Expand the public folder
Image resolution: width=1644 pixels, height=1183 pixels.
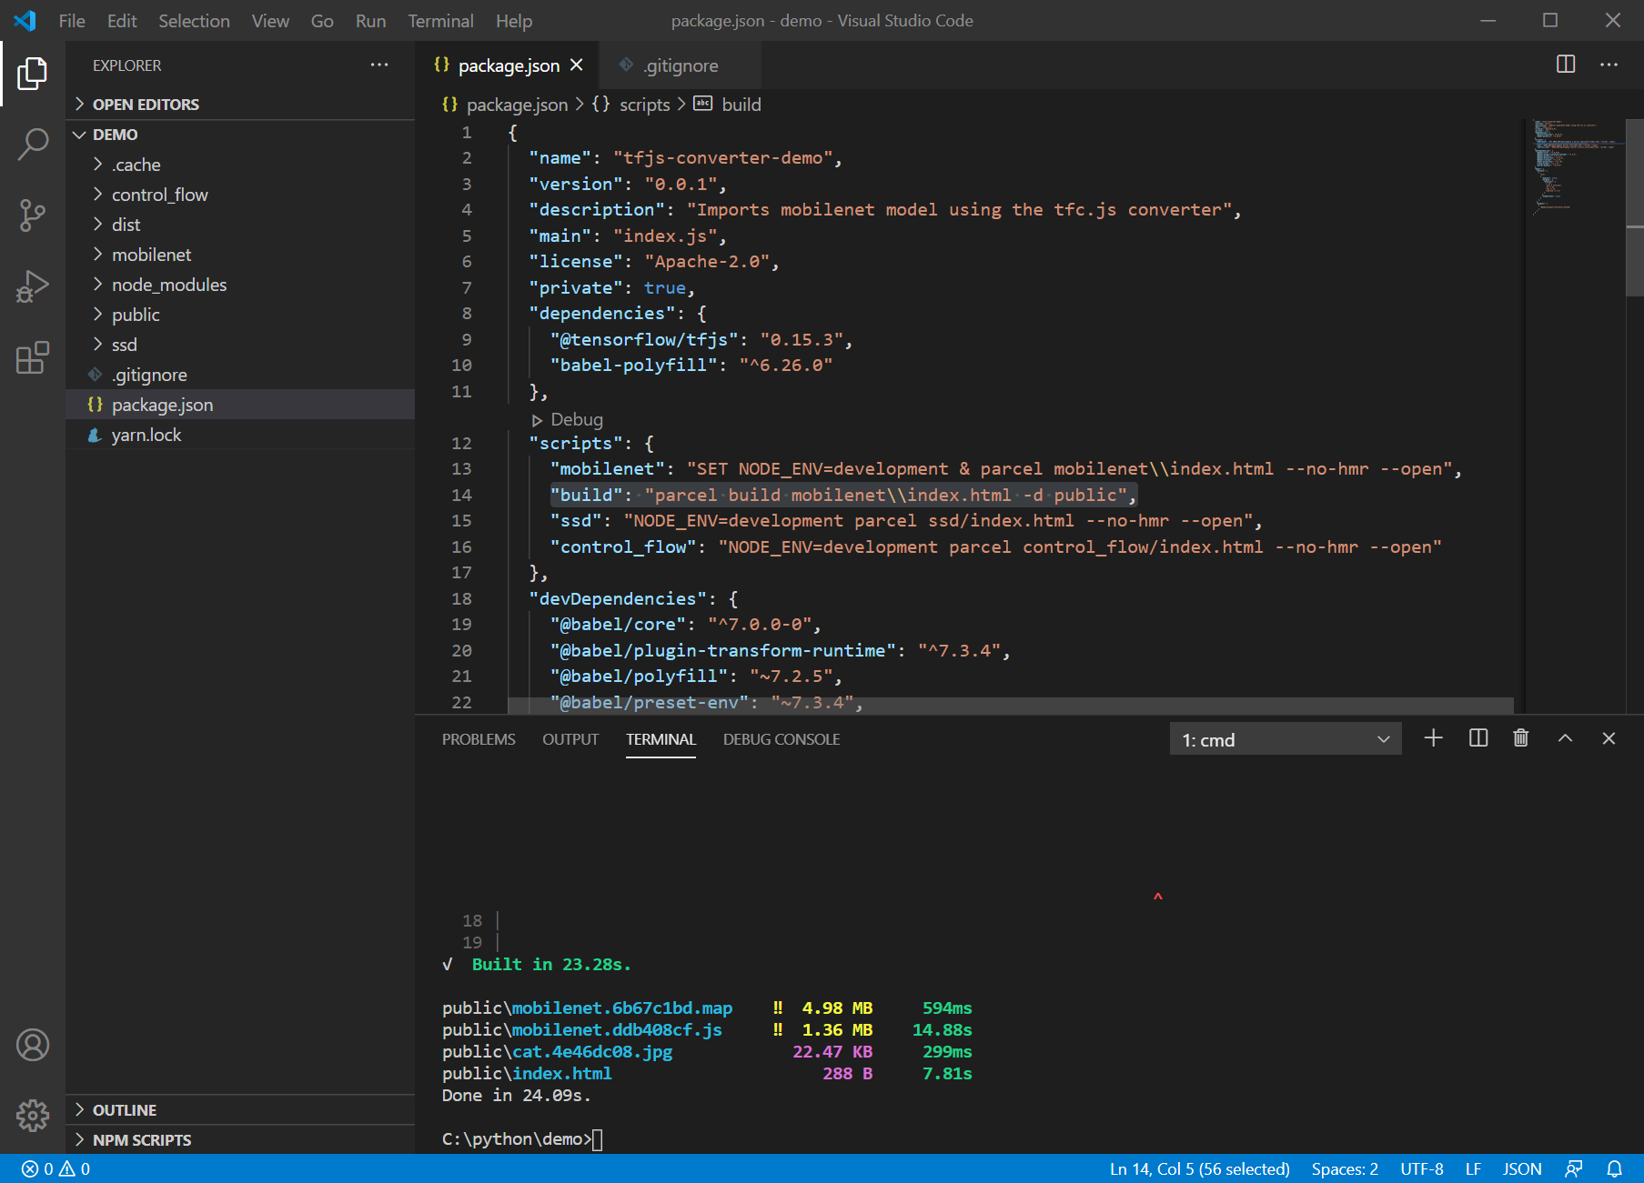[x=240, y=315]
